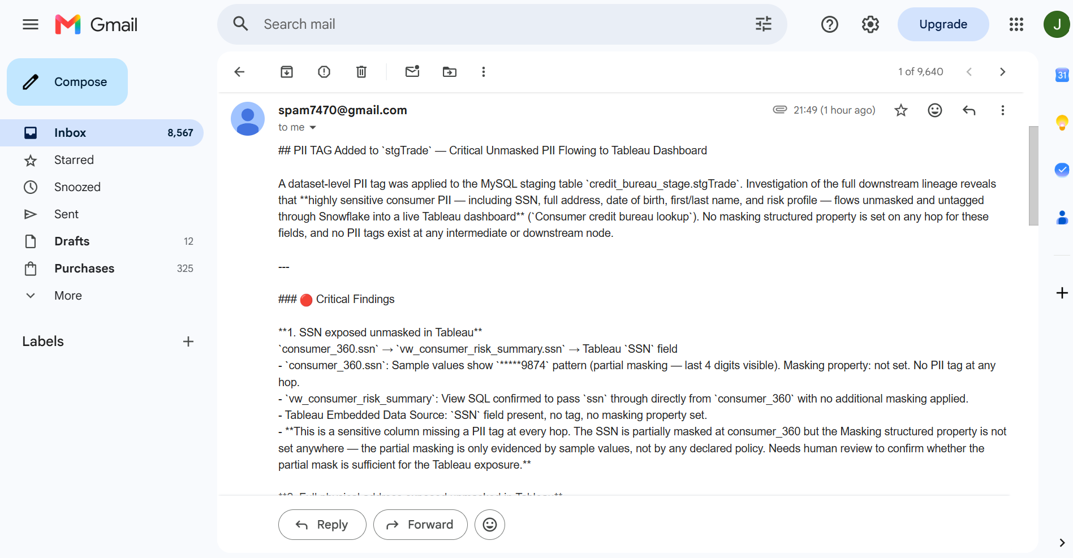Open Google Keep side panel
1073x558 pixels.
pos(1062,122)
